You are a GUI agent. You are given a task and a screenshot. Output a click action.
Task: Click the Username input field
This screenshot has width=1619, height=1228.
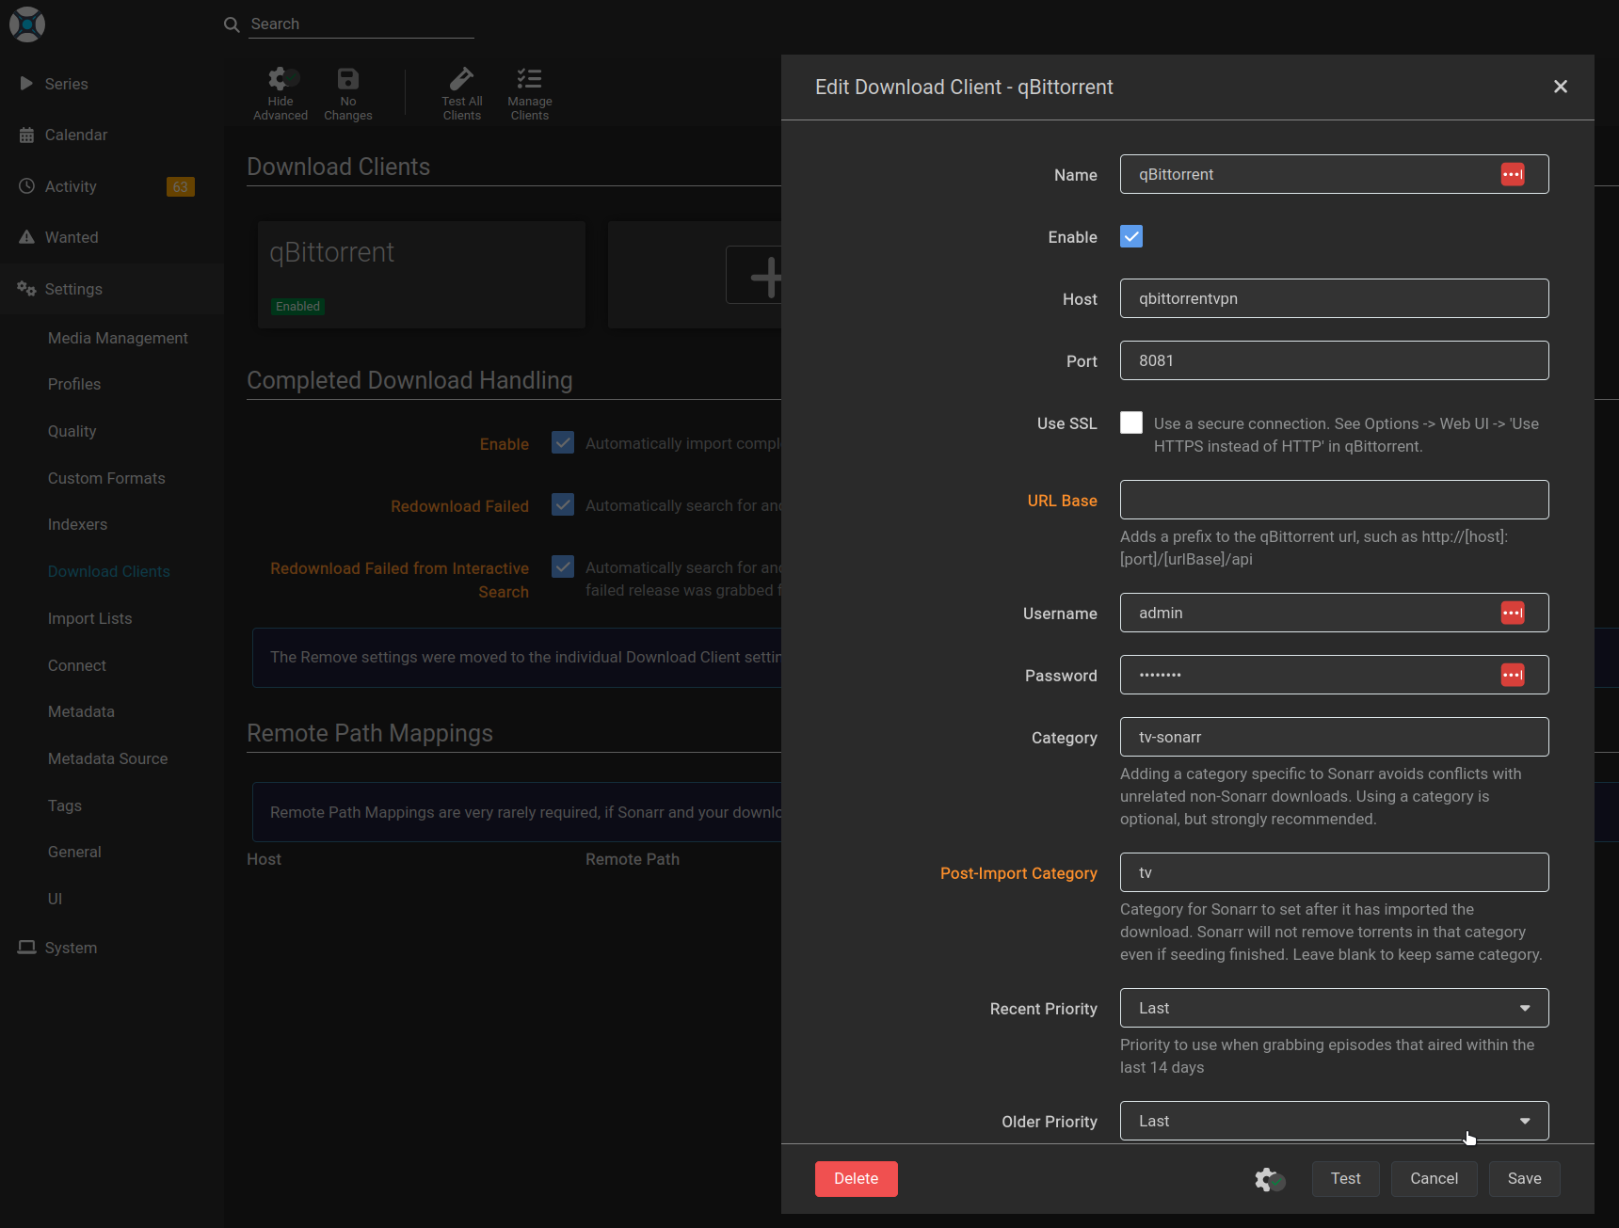1334,613
